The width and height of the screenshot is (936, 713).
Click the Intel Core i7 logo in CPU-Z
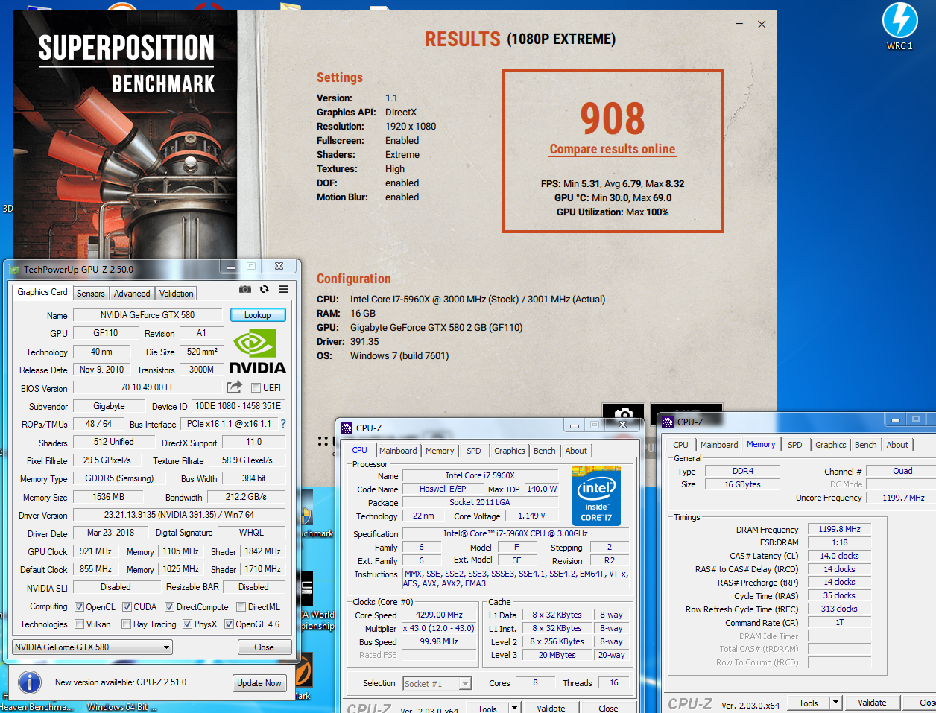[596, 495]
